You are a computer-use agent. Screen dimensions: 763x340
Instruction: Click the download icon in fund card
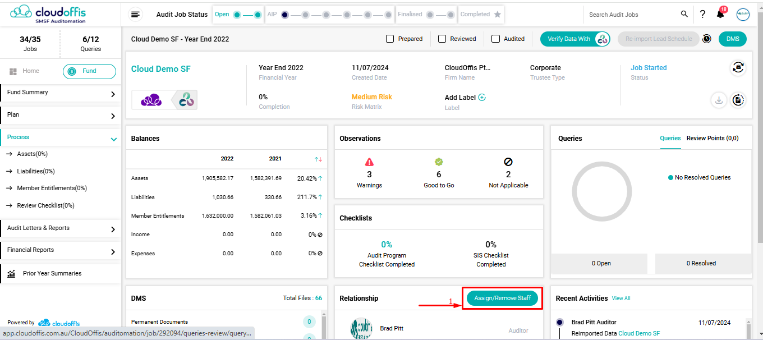tap(719, 100)
